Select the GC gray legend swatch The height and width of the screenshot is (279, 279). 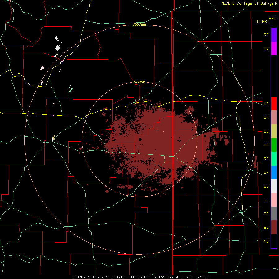pyautogui.click(x=274, y=214)
